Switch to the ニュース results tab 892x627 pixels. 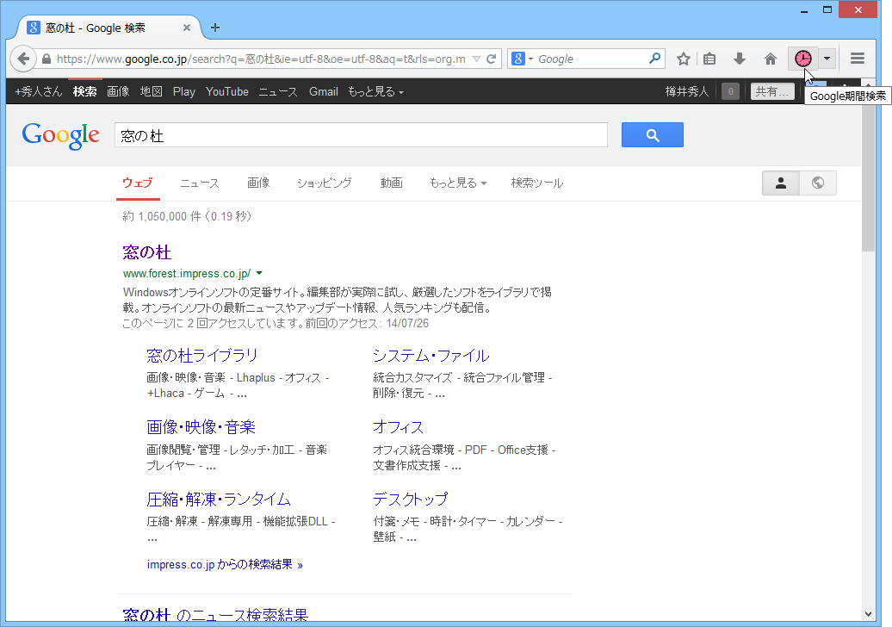click(200, 183)
